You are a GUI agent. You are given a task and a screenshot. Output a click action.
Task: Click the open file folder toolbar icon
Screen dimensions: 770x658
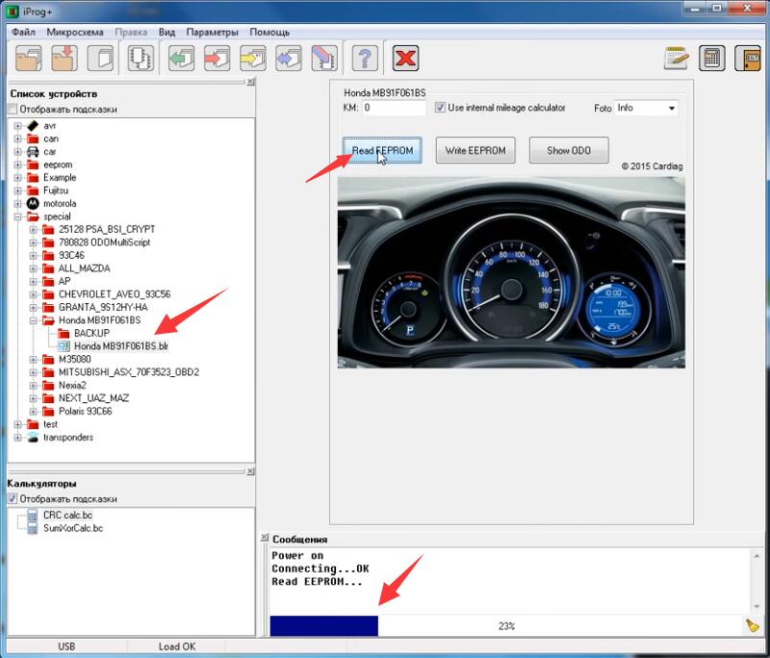point(29,59)
